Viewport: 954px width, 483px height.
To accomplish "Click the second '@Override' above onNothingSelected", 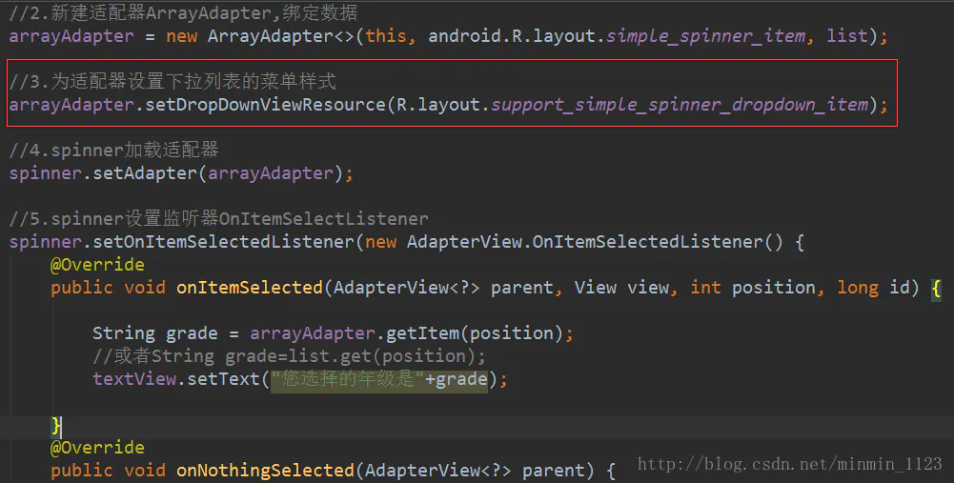I will click(x=97, y=448).
